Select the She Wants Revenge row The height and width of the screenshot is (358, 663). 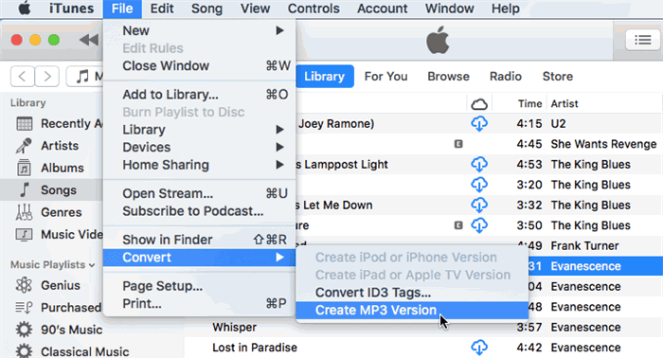tap(479, 144)
